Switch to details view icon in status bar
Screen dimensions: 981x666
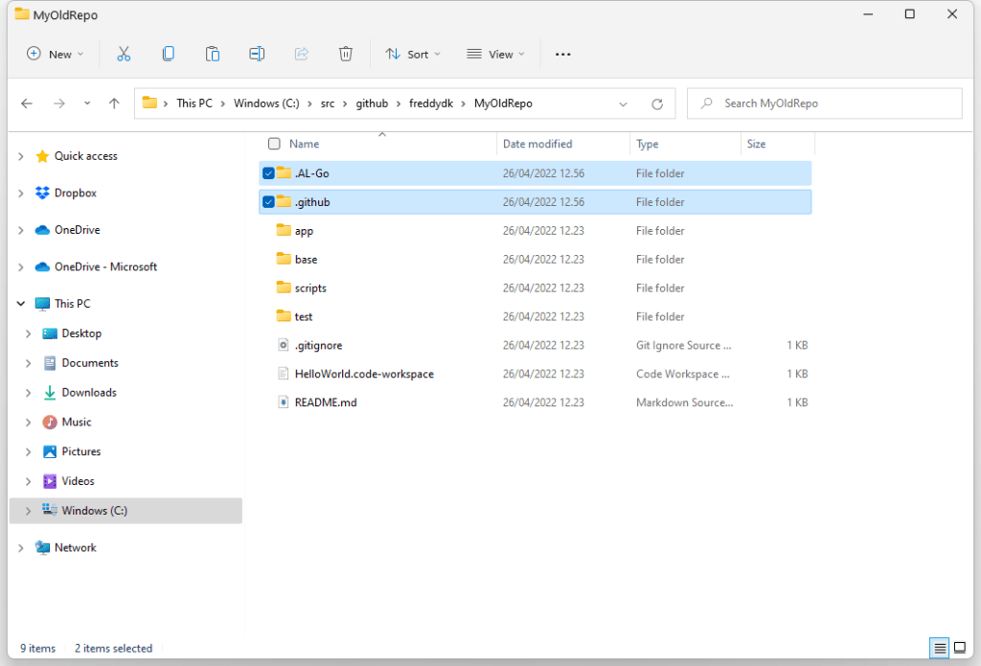tap(939, 649)
